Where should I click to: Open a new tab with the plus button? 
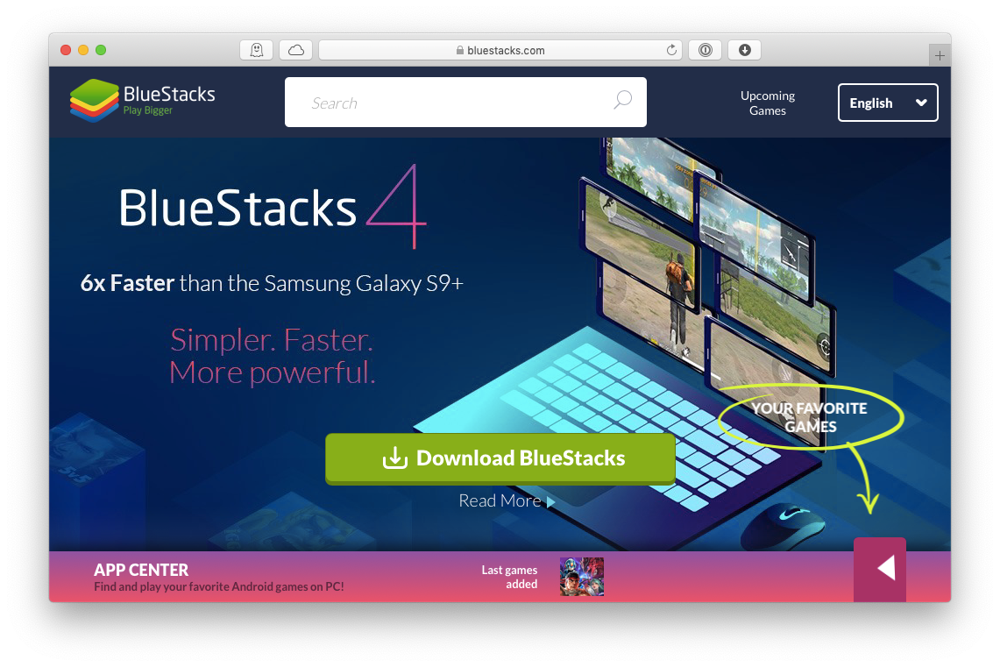[x=940, y=56]
